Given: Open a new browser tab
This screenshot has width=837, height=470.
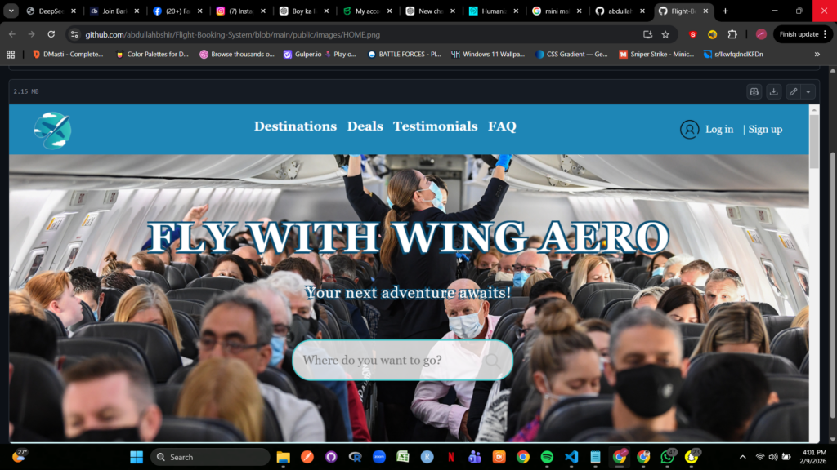Looking at the screenshot, I should (725, 11).
